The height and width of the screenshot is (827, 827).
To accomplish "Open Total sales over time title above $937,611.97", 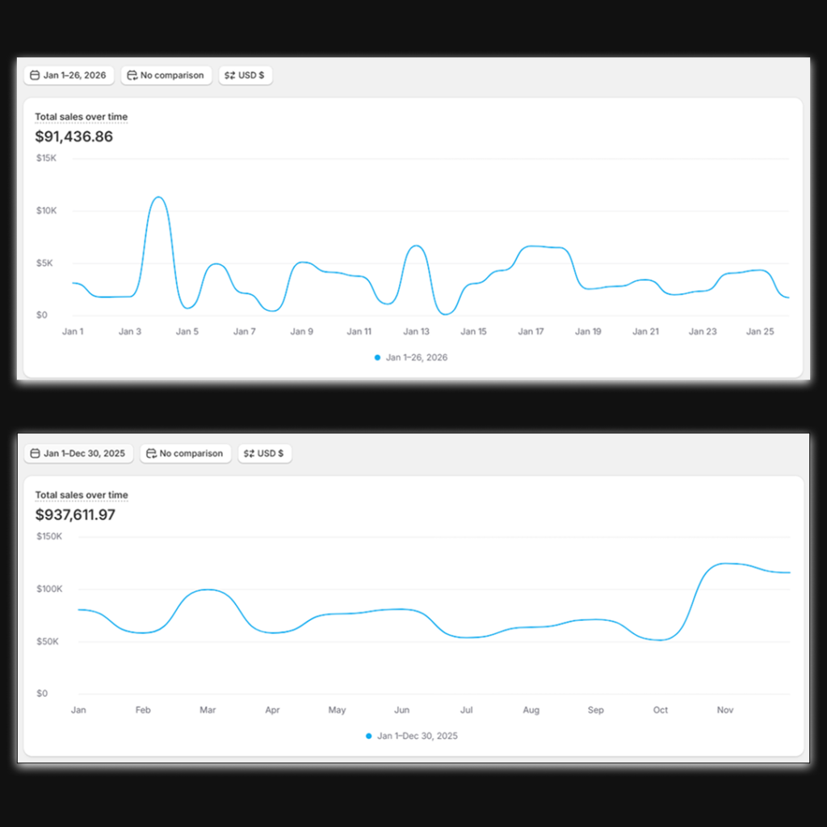I will pyautogui.click(x=81, y=495).
